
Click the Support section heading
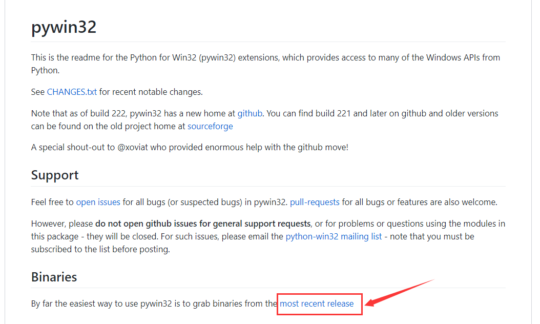point(55,175)
